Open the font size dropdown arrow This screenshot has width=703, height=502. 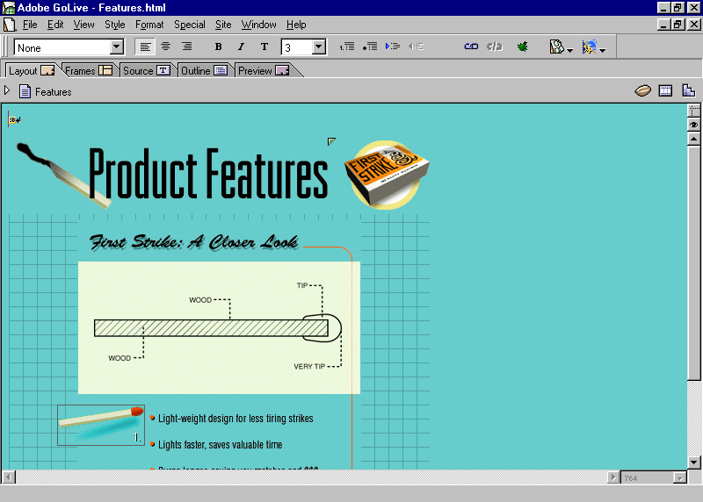[319, 47]
